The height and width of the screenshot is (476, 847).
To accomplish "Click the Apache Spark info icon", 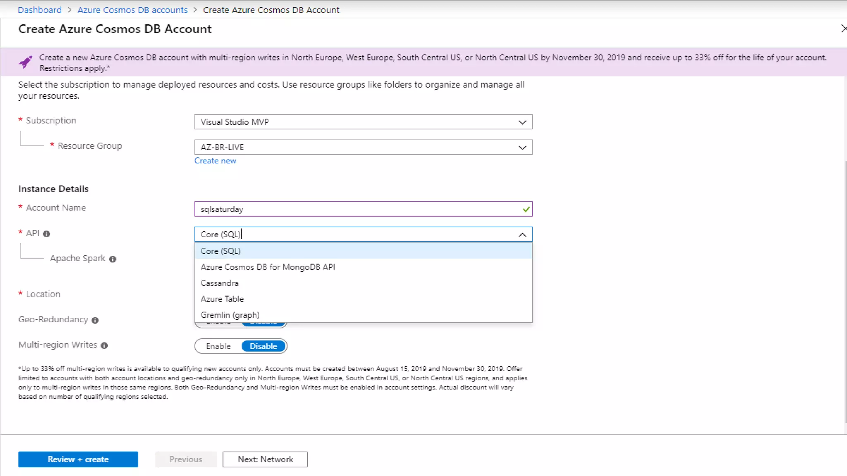I will coord(112,259).
